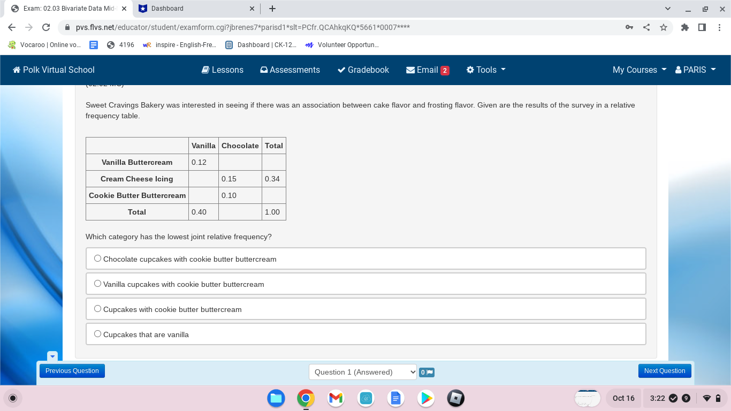Screen dimensions: 731x411
Task: Open the teal swirl app in shelf
Action: [366, 398]
